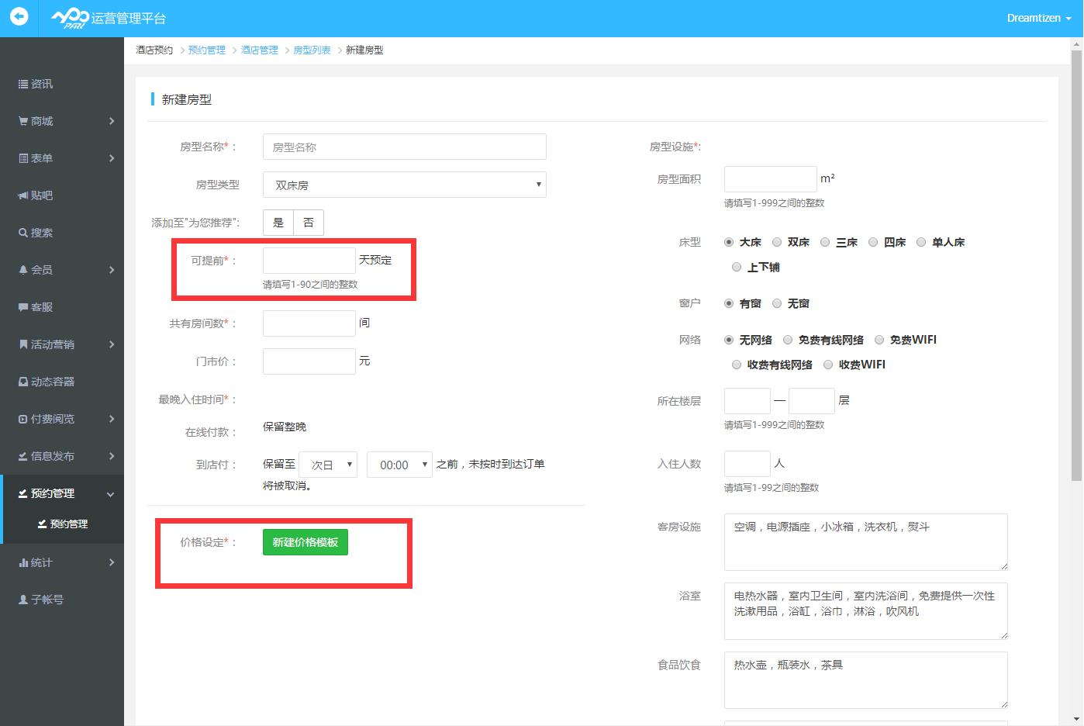Viewport: 1084px width, 726px height.
Task: Click the 搜索 magnifier icon in sidebar
Action: (x=23, y=233)
